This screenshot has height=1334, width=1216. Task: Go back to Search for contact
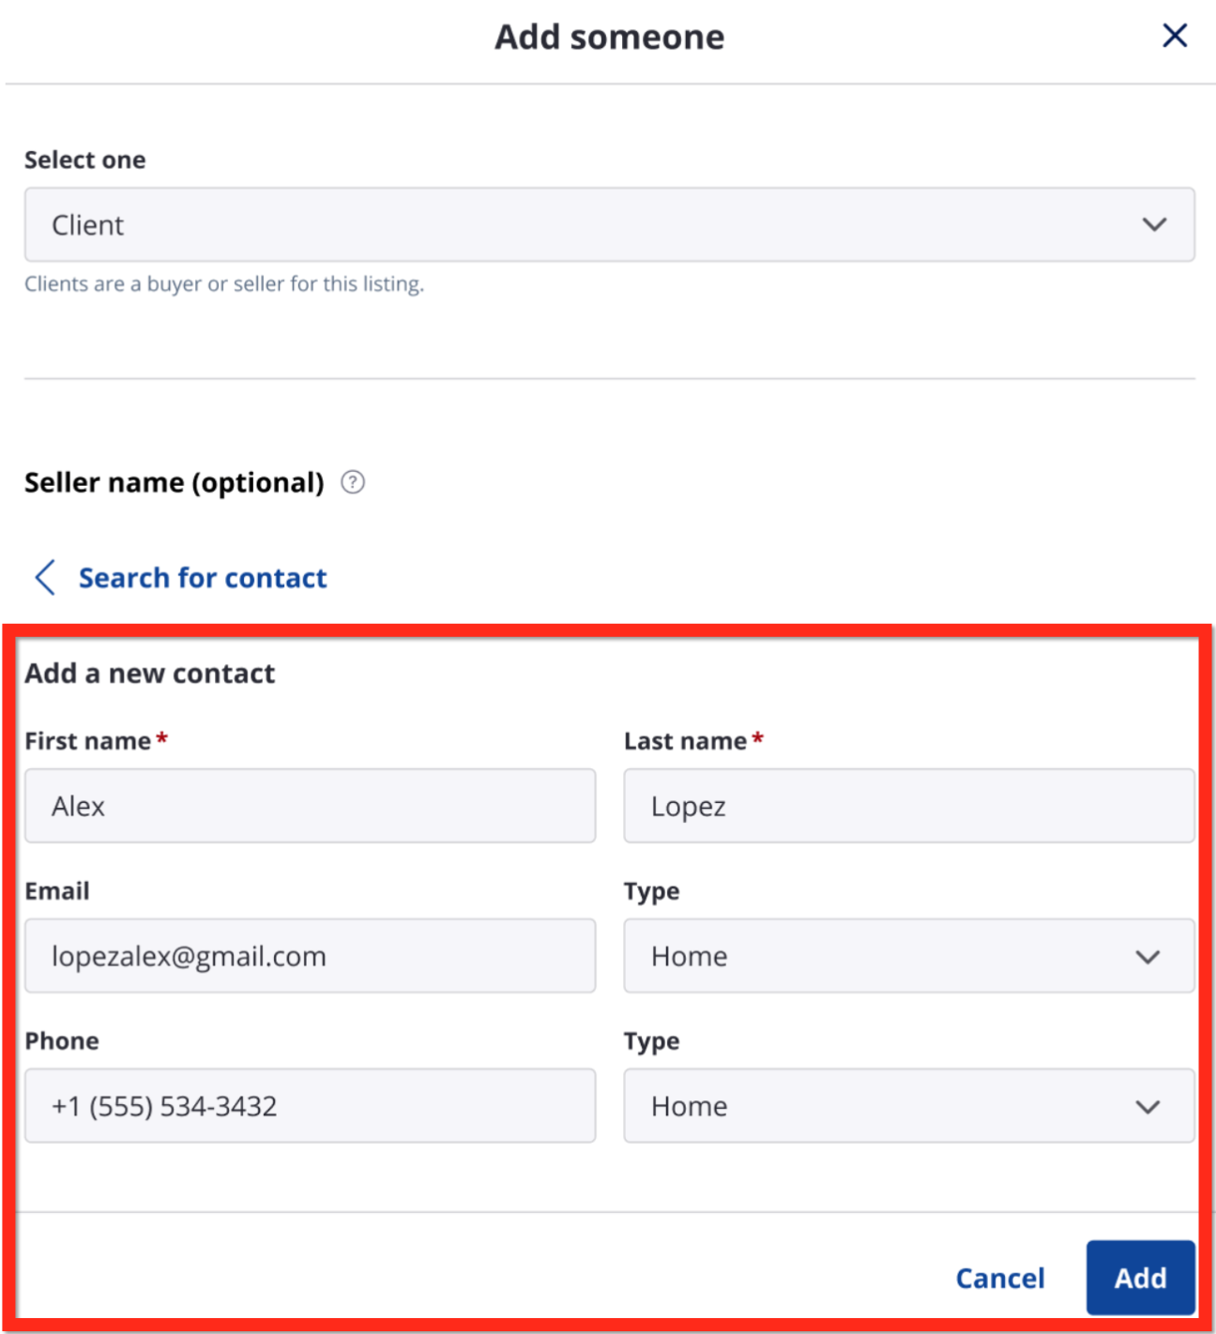click(203, 578)
